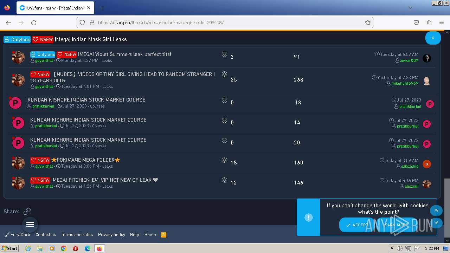Click mikehunt6969's avatar image
Viewport: 450px width, 253px height.
[x=426, y=81]
